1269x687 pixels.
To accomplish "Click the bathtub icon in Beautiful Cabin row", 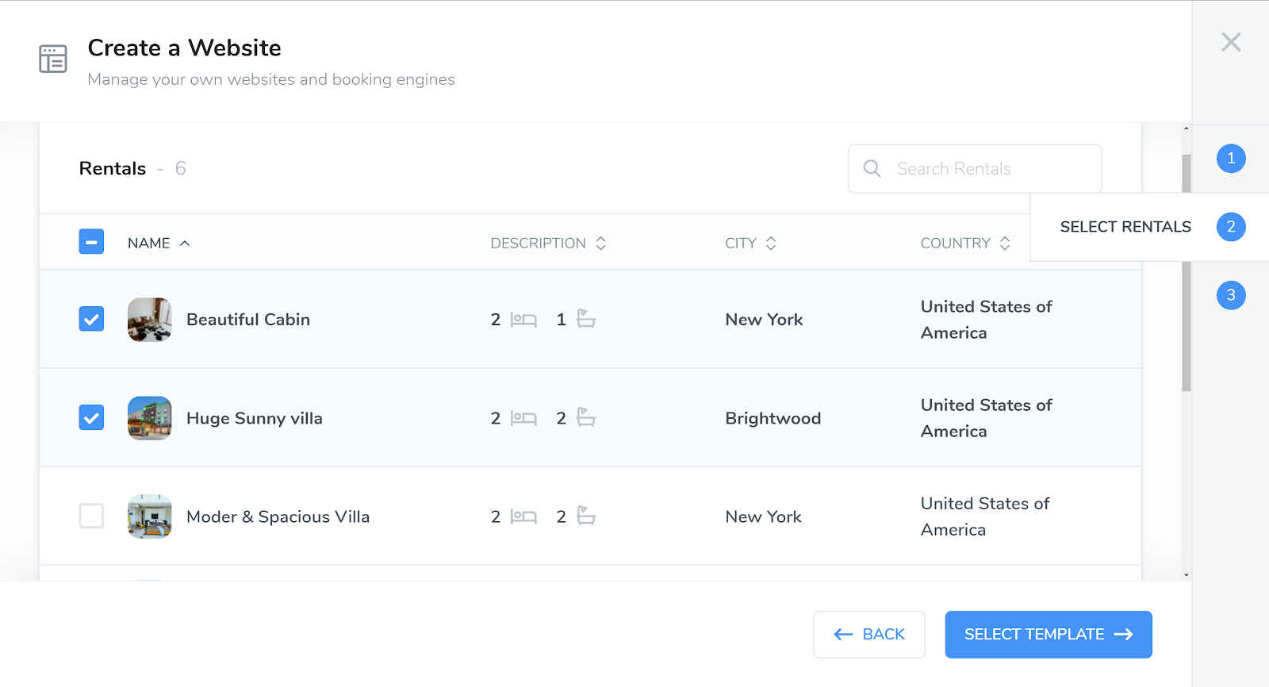I will click(x=586, y=319).
